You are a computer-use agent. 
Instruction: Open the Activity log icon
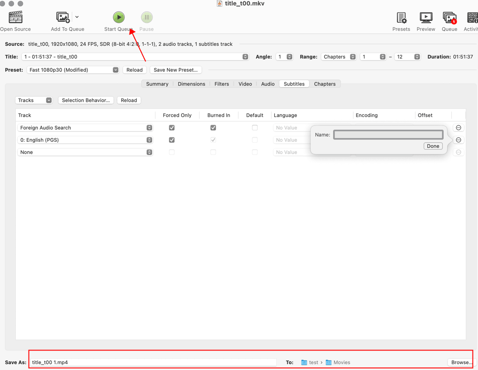(472, 18)
